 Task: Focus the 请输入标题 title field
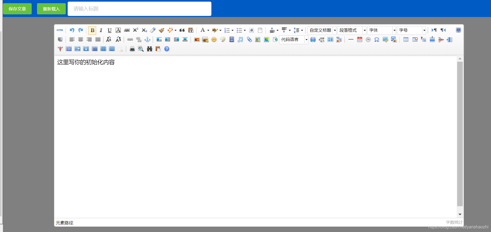(140, 9)
